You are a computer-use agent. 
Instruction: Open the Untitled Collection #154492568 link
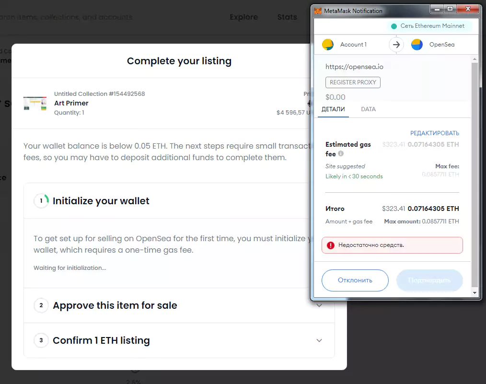point(100,93)
